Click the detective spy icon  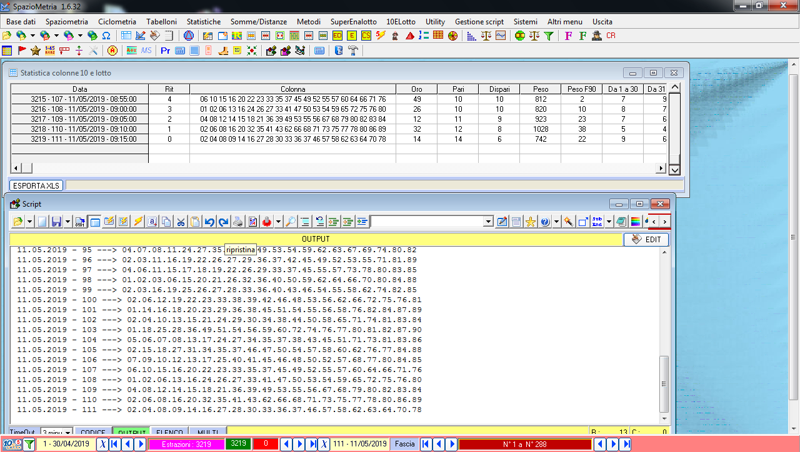597,36
